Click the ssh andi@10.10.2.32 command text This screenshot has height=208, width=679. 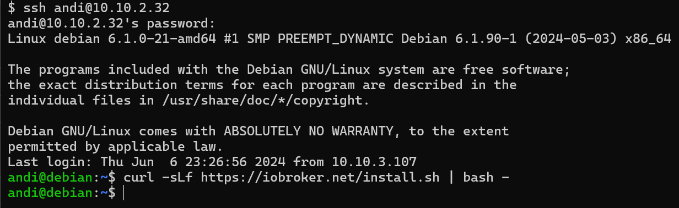tap(96, 9)
